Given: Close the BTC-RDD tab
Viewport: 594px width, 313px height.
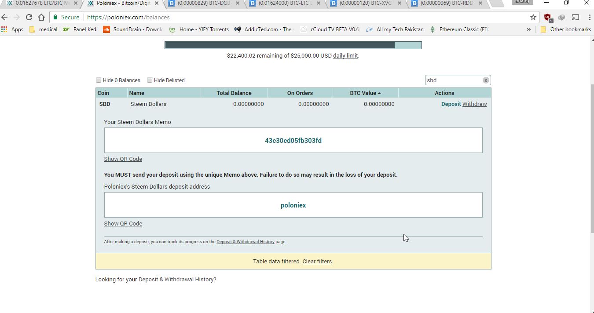Looking at the screenshot, I should click(x=480, y=4).
